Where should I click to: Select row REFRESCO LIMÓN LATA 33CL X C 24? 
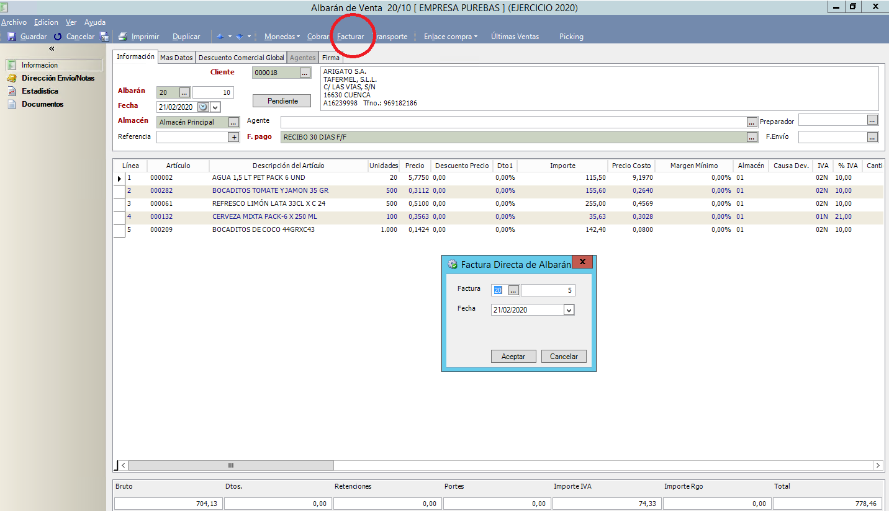click(498, 203)
